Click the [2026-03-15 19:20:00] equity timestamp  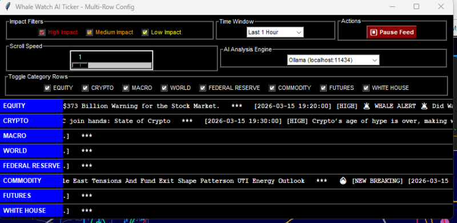coord(293,106)
